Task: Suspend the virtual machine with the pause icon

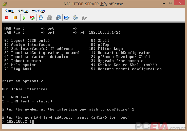Action: tap(15, 18)
